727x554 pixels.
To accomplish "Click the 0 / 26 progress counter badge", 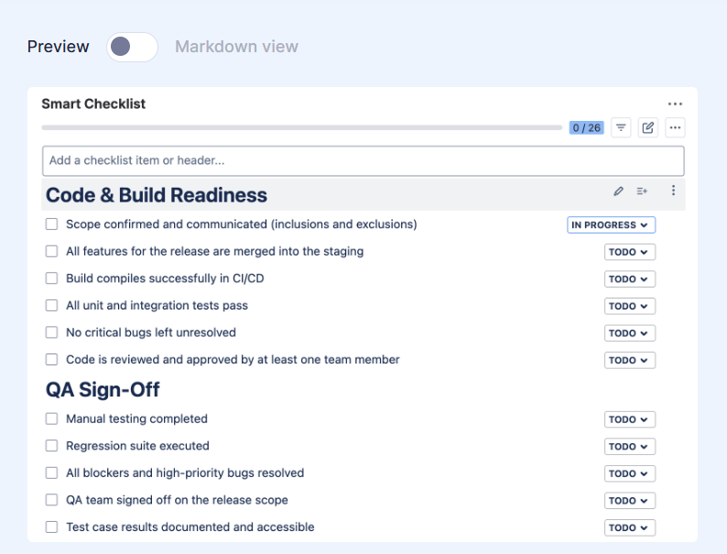I will pos(586,128).
